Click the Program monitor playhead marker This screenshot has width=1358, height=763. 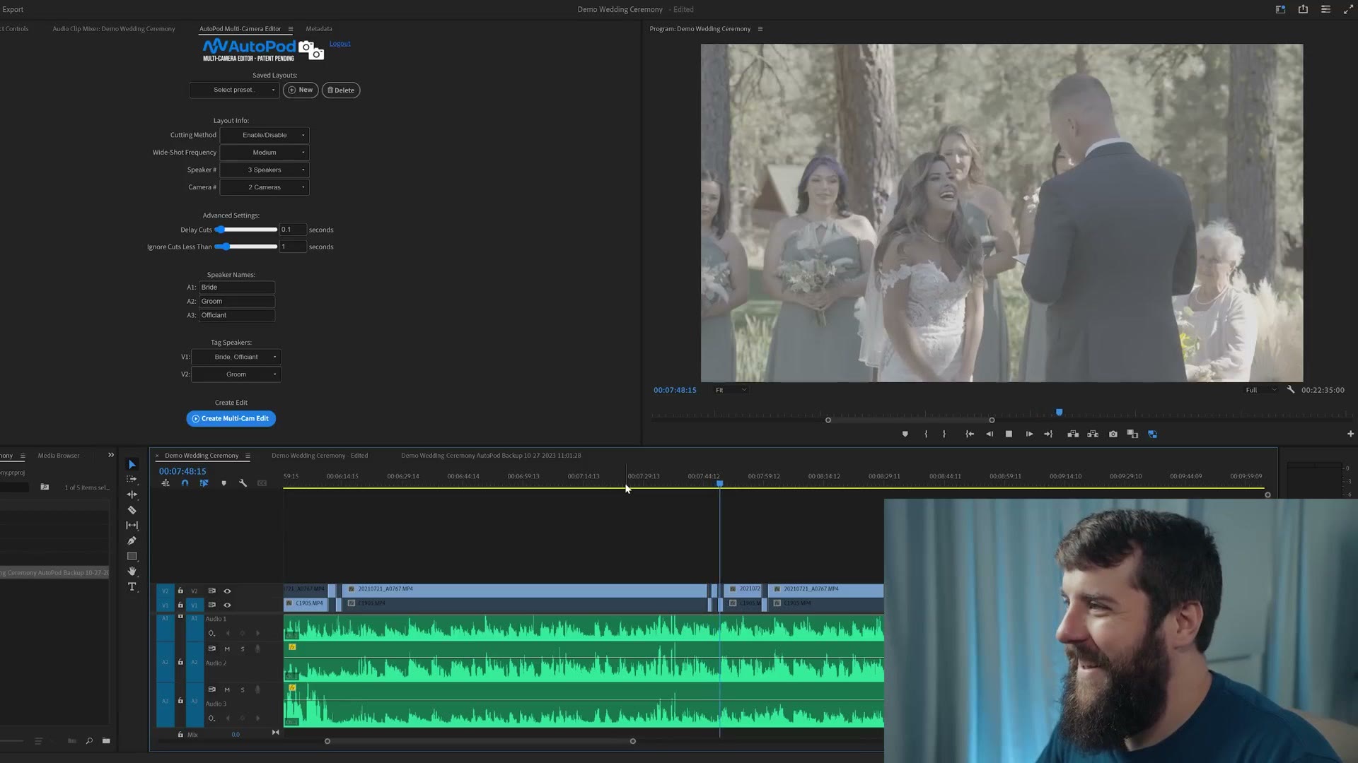(x=1059, y=412)
